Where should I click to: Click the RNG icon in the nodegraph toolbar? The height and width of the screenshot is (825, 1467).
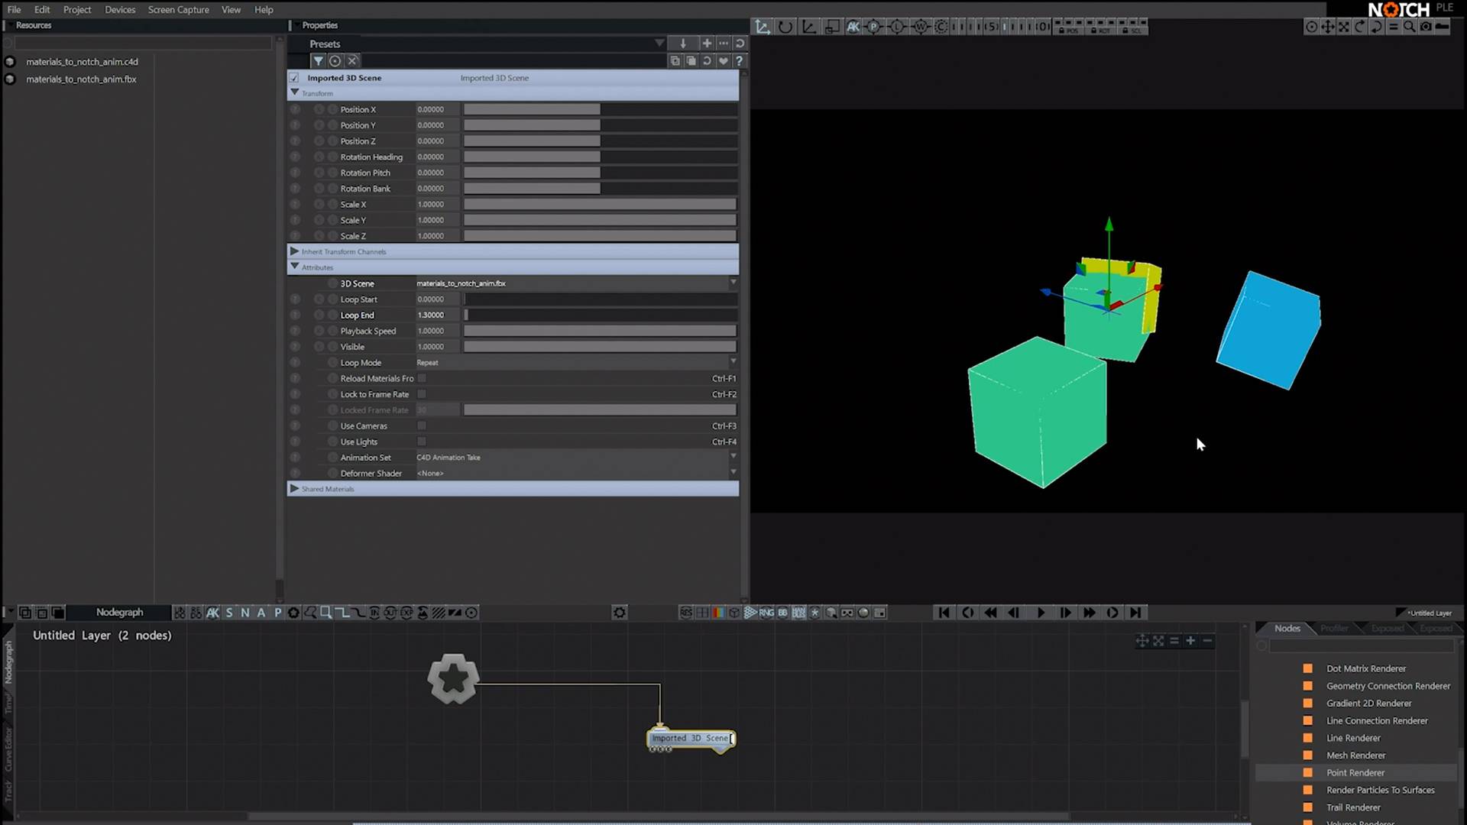click(766, 613)
